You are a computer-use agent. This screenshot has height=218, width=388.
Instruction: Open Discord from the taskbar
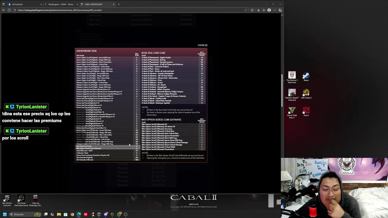click(x=105, y=214)
